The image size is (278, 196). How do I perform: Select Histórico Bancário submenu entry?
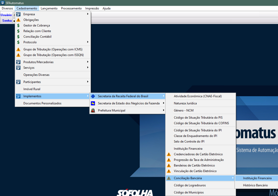point(255,185)
